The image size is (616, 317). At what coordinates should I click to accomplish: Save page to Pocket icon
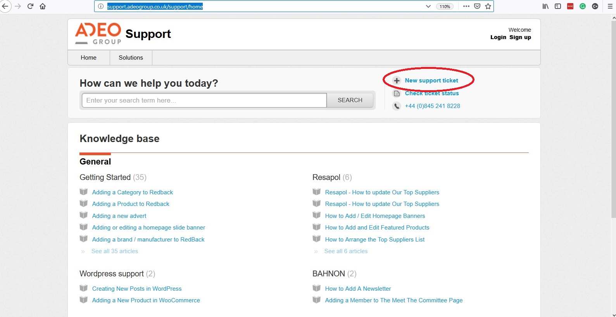tap(477, 6)
